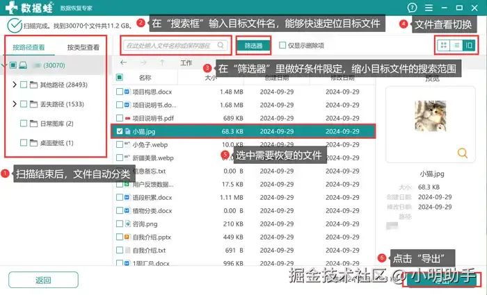Open the hamburger menu in title bar
The height and width of the screenshot is (295, 487).
(429, 8)
